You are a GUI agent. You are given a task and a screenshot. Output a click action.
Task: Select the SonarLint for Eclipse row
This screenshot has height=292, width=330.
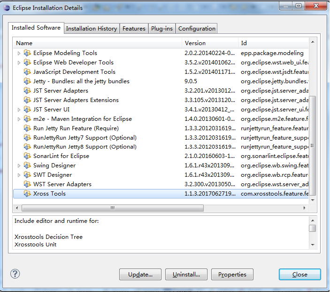click(x=161, y=156)
